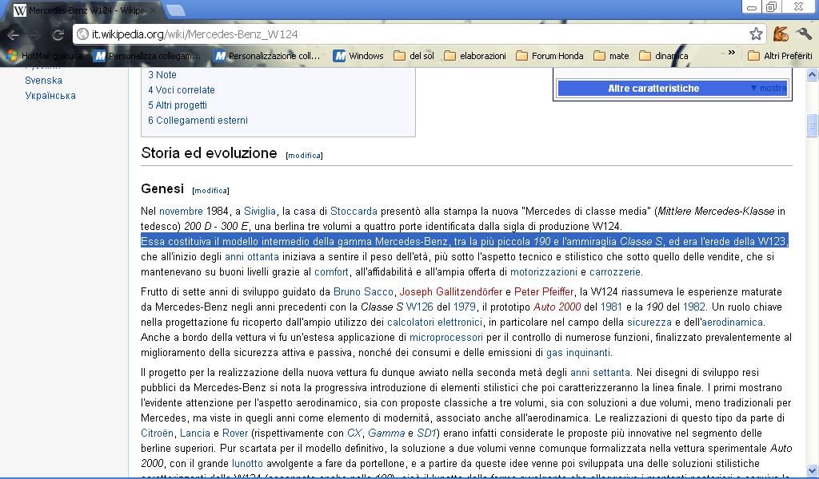This screenshot has height=479, width=819.
Task: Open the Siviglia link
Action: point(260,211)
